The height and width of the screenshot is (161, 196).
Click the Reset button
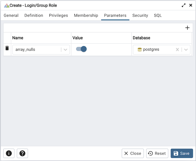(157, 153)
